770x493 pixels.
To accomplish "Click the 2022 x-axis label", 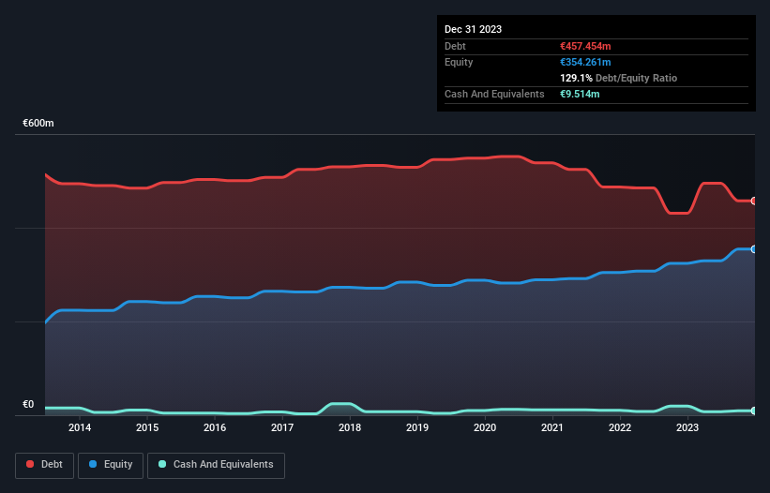I will coord(620,427).
